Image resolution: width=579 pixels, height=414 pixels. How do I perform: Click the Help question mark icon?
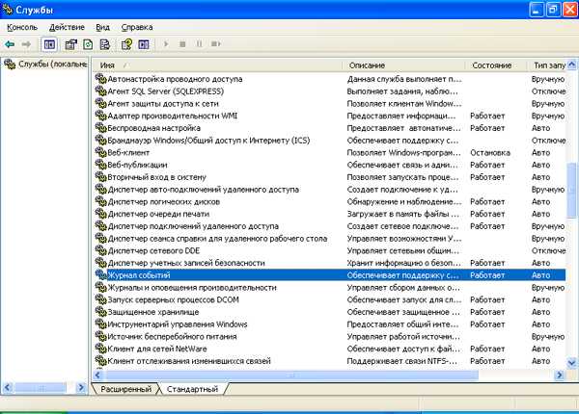pos(126,44)
